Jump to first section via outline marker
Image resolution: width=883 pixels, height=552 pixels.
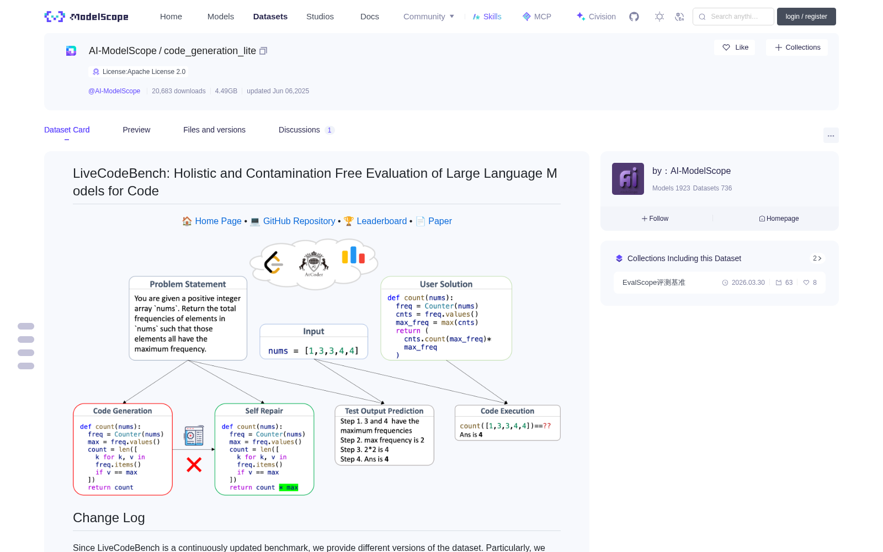[x=26, y=326]
